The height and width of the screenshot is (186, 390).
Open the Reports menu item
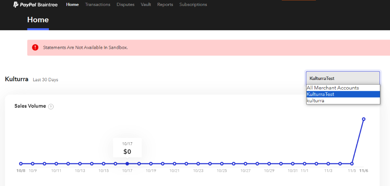[165, 5]
